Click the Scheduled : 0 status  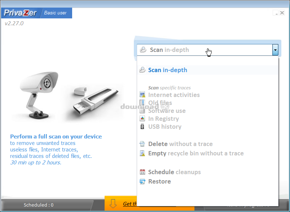point(39,205)
